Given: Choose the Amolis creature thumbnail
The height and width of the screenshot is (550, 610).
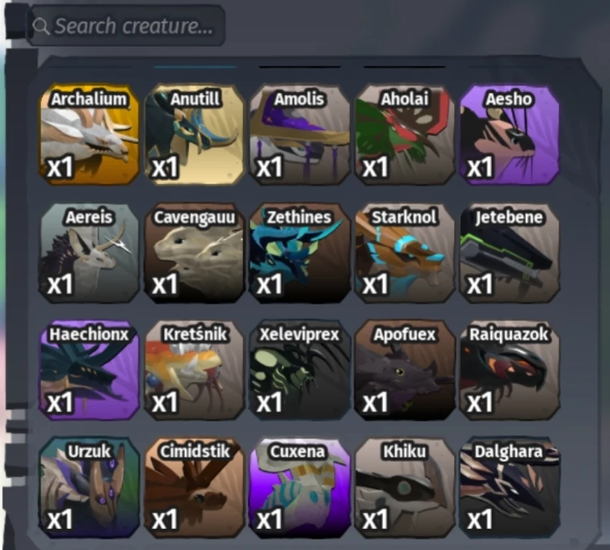Looking at the screenshot, I should (x=300, y=135).
